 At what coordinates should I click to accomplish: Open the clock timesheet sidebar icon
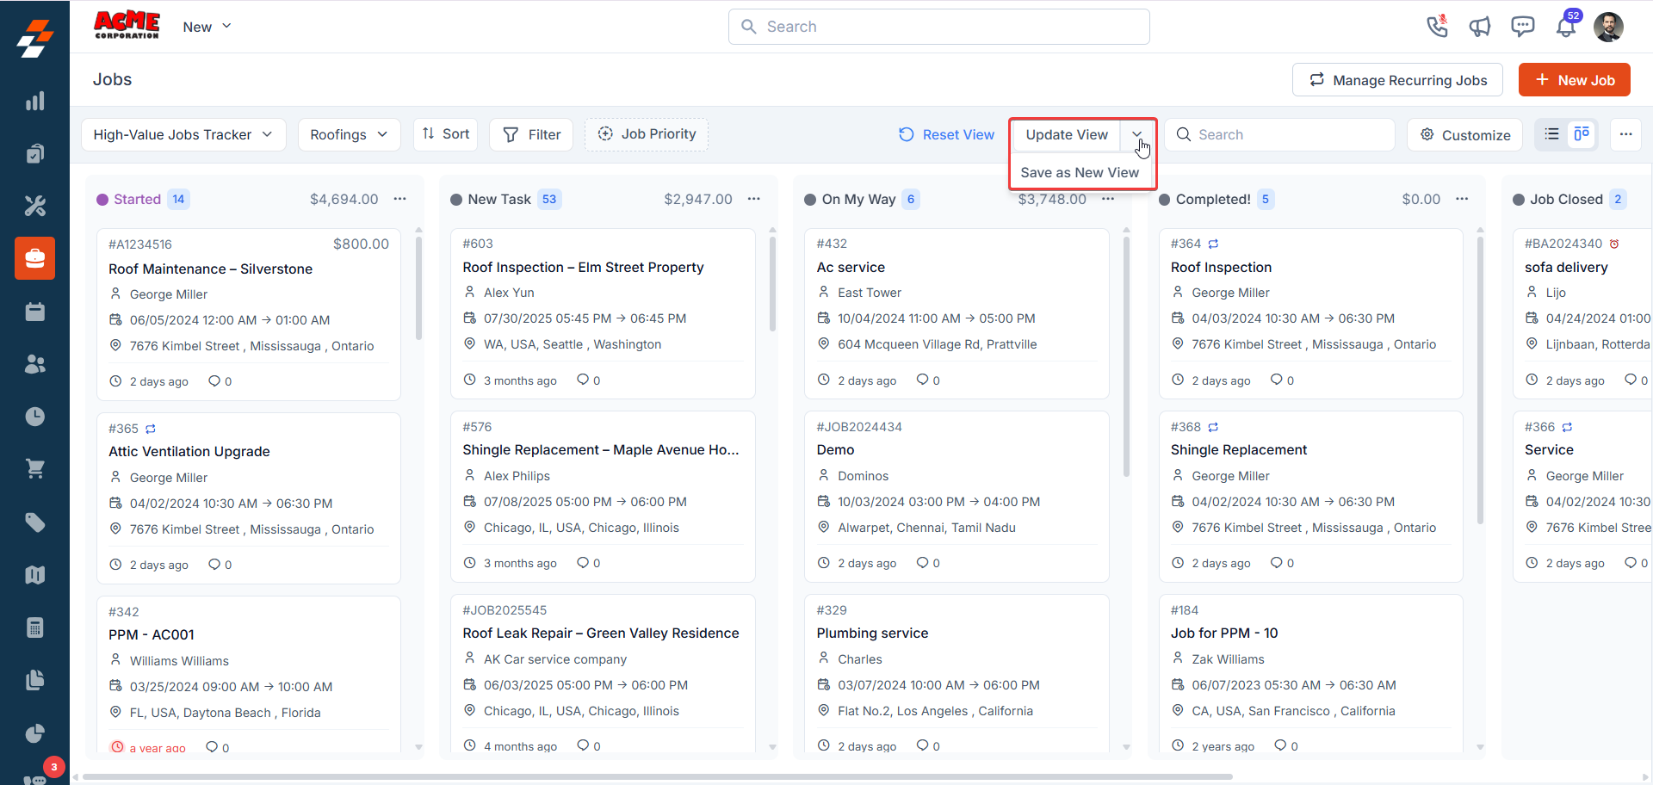34,417
